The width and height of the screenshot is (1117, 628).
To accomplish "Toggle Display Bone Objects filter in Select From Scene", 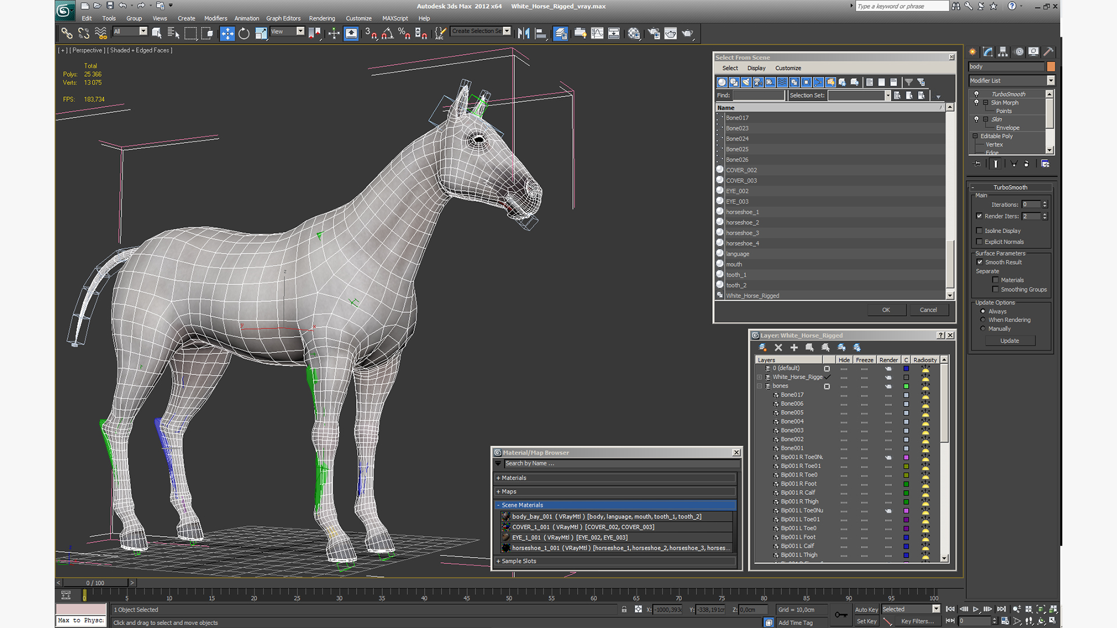I will click(x=818, y=82).
